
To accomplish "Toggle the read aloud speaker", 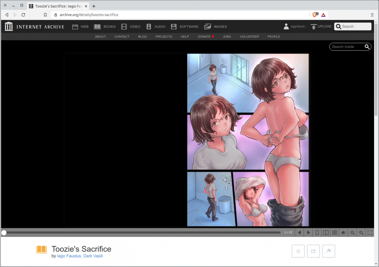I will point(344,233).
